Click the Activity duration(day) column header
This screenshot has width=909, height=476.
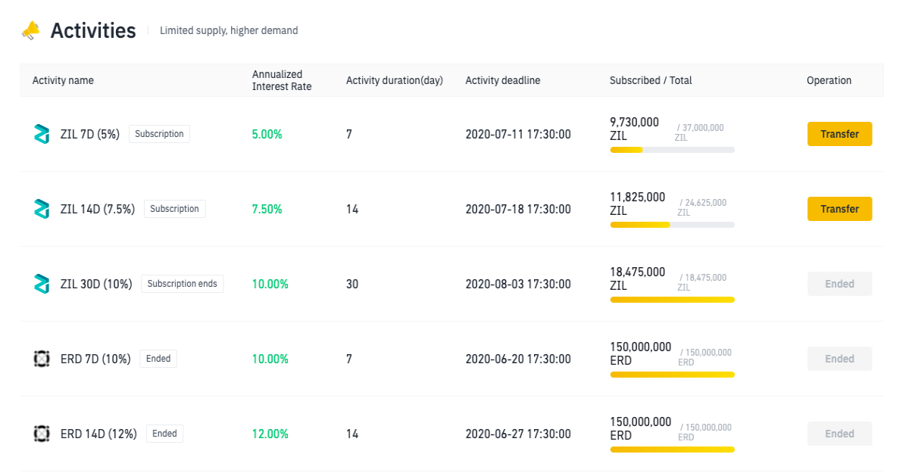click(x=395, y=80)
